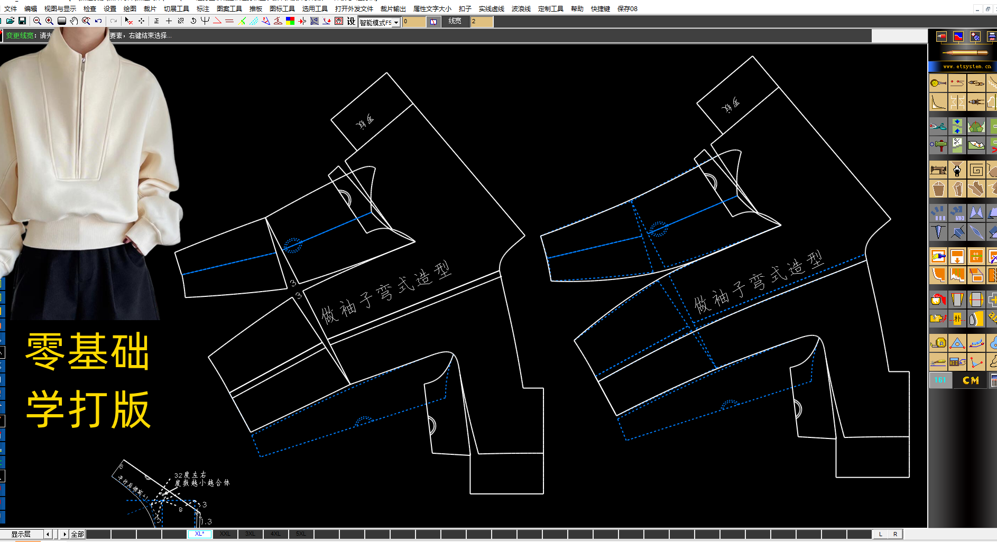Image resolution: width=997 pixels, height=542 pixels.
Task: Click the four-color palette toolbar icon
Action: coord(290,21)
